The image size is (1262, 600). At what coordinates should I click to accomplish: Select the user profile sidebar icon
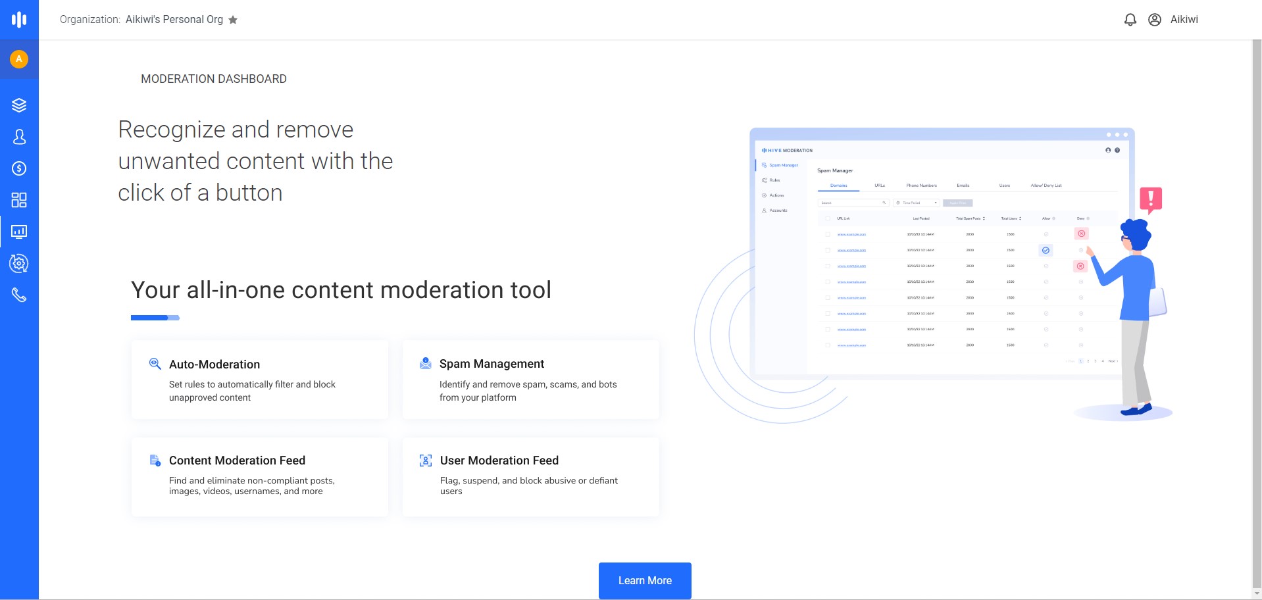click(x=19, y=137)
